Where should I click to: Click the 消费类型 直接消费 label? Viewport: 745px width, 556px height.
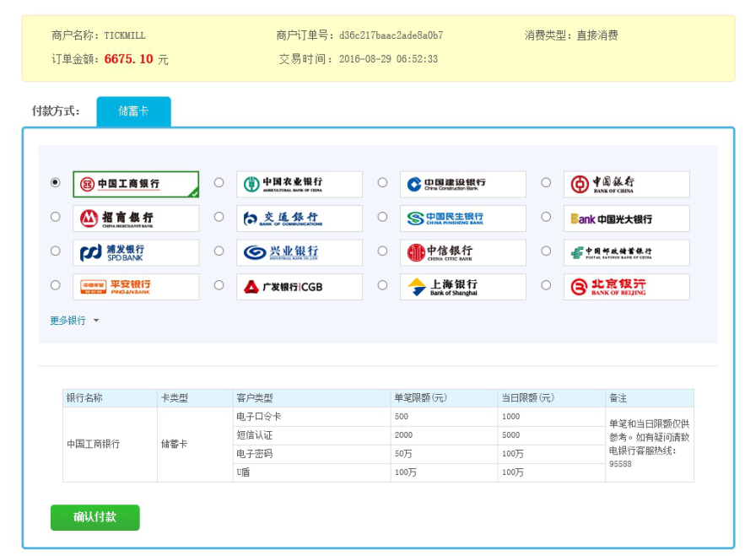point(571,35)
